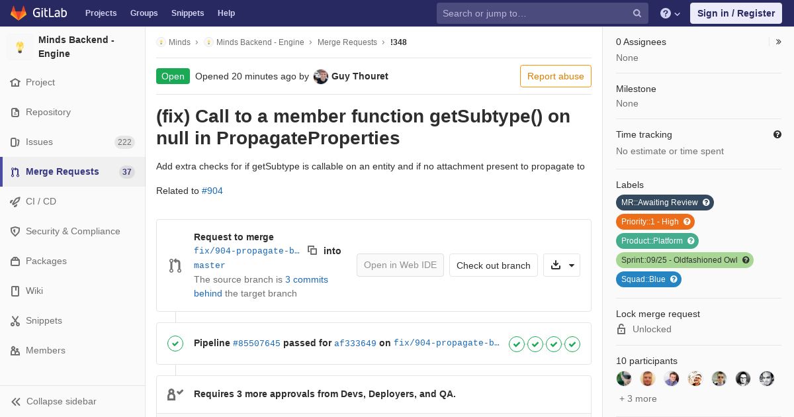Open pipeline #85507645 link
794x417 pixels.
pos(257,344)
